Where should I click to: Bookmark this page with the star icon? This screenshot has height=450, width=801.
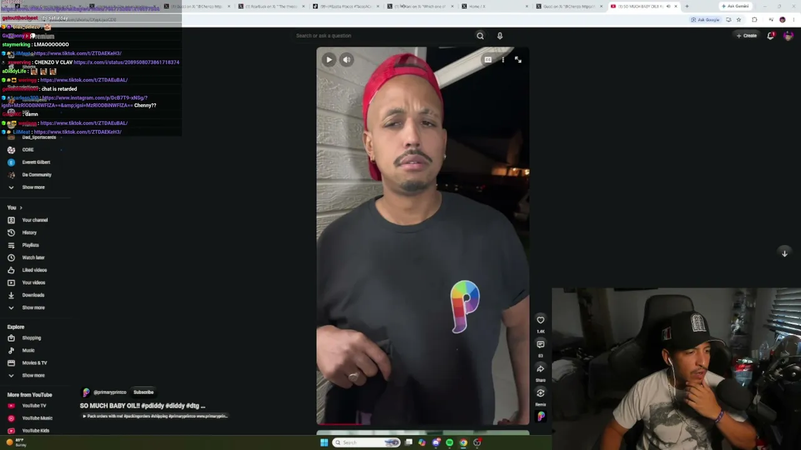tap(739, 20)
